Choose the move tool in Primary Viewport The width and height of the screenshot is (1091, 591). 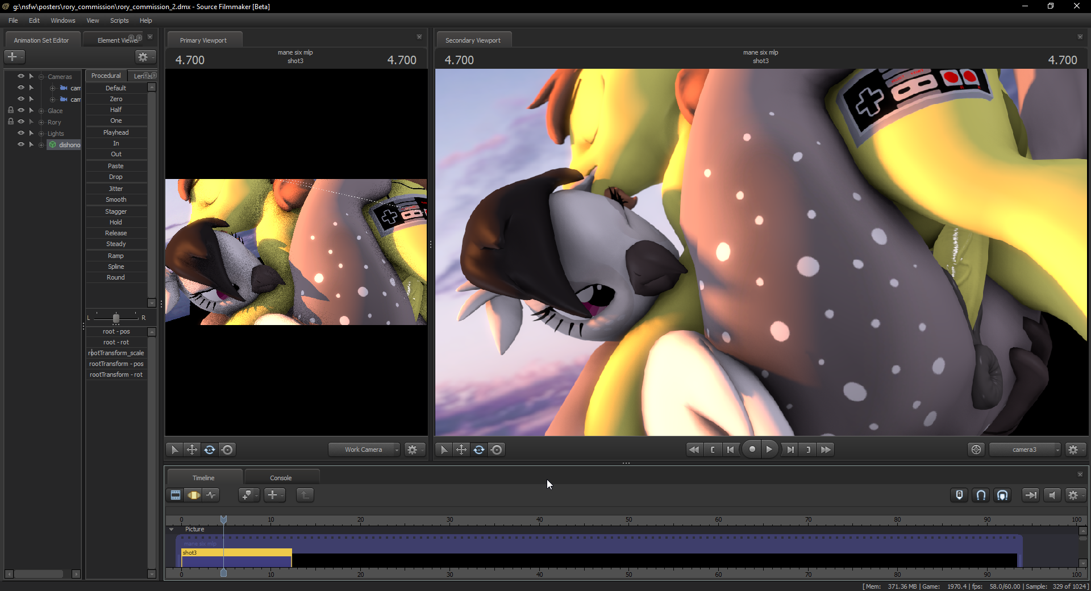192,450
